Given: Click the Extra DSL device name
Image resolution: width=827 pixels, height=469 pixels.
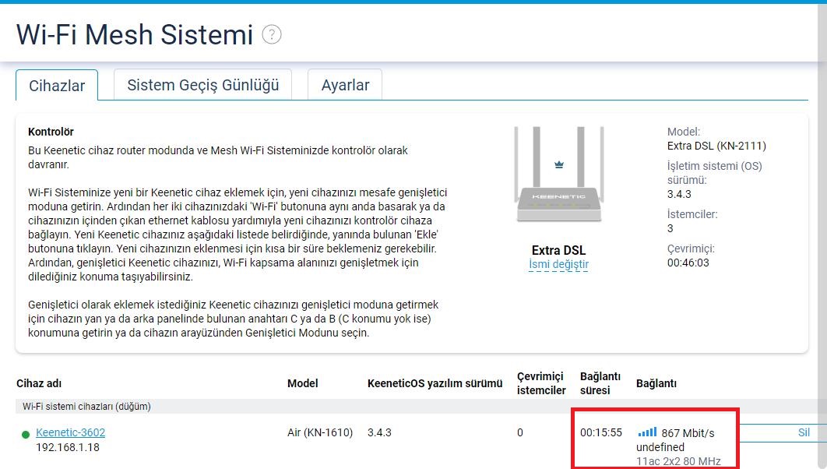Looking at the screenshot, I should [x=558, y=250].
